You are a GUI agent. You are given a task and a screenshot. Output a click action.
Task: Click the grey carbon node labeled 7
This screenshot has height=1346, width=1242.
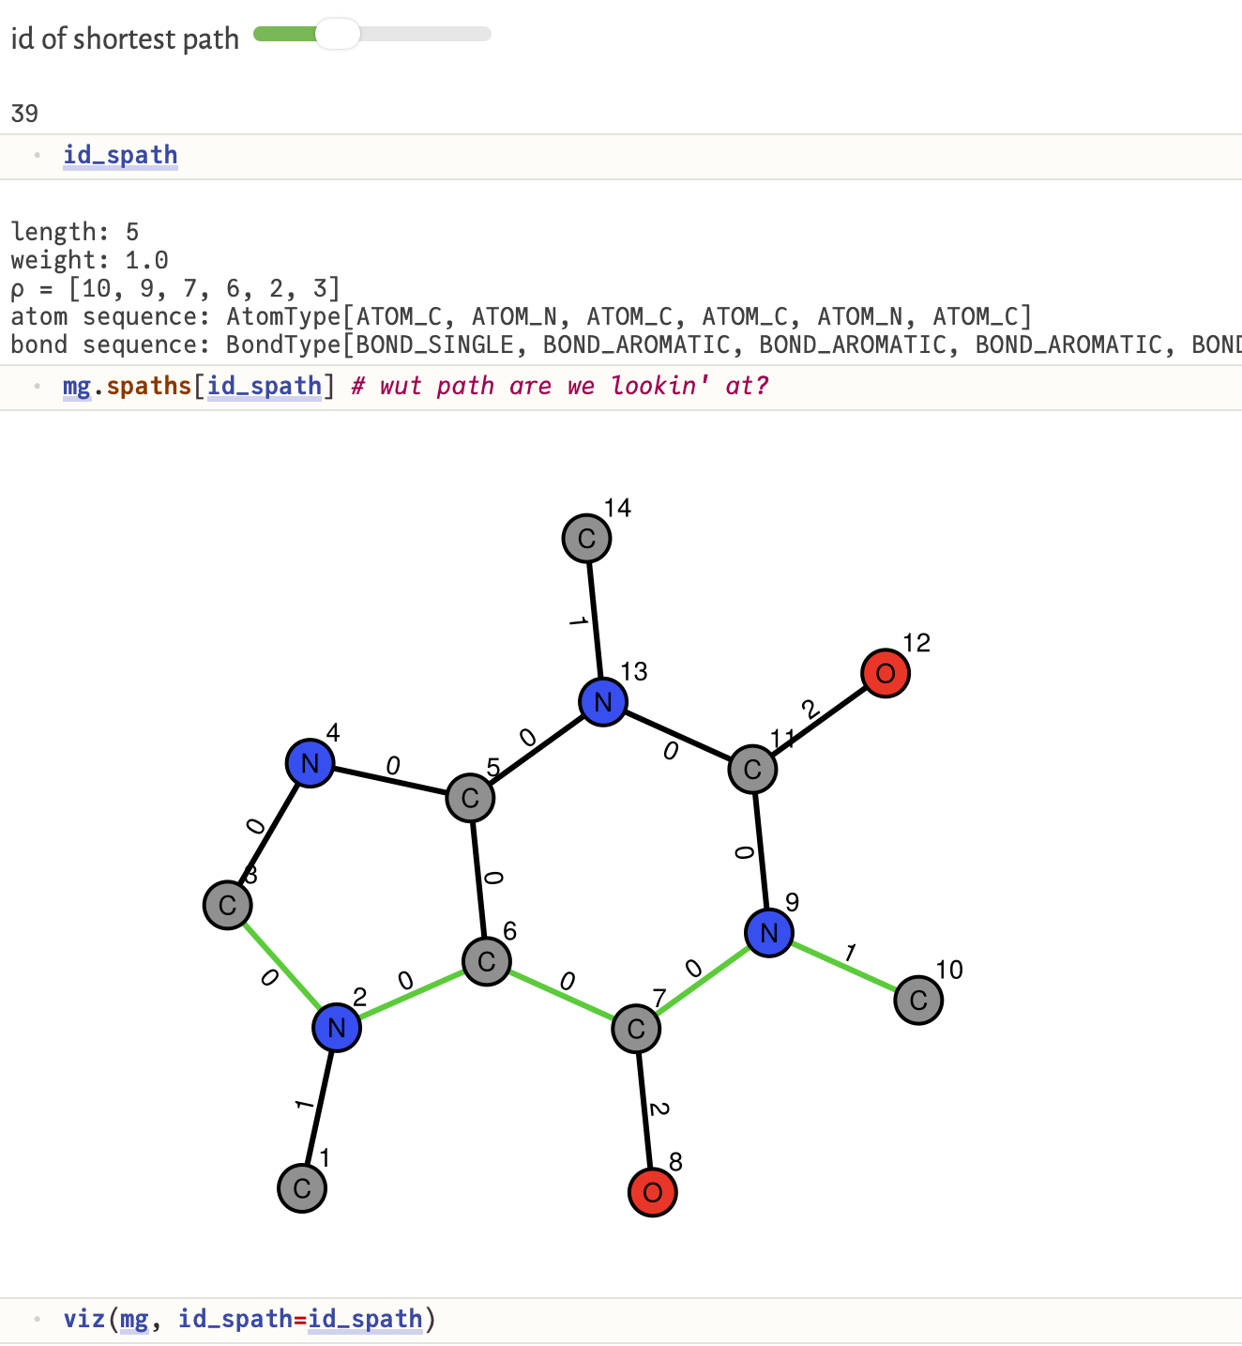635,1029
